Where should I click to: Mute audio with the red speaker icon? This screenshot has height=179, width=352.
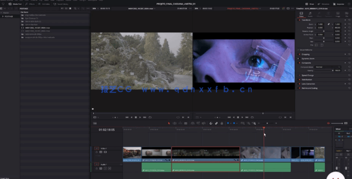[x=328, y=123]
